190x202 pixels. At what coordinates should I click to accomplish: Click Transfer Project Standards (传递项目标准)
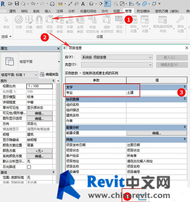tap(92, 24)
